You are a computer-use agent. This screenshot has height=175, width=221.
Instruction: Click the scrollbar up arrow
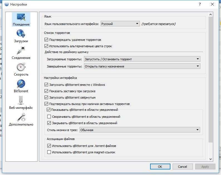pyautogui.click(x=210, y=14)
